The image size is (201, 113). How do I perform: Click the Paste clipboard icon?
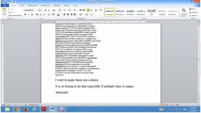pos(4,10)
